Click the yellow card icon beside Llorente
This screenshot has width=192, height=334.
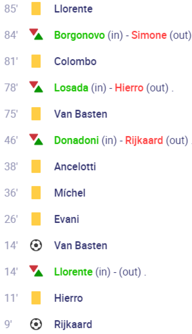point(36,9)
